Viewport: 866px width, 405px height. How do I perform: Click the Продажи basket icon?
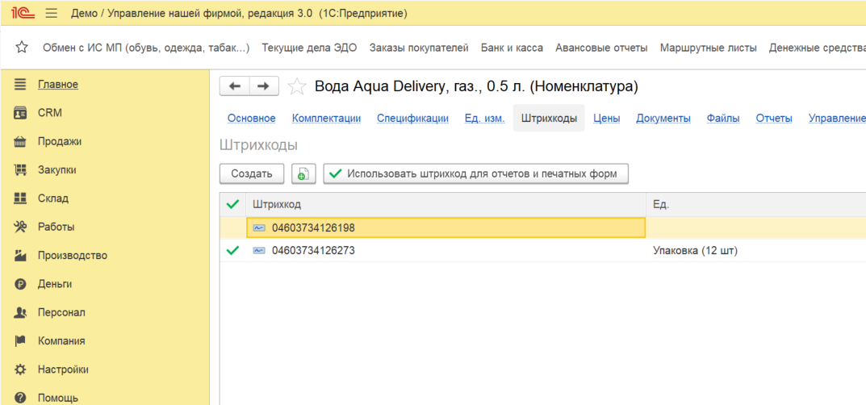pyautogui.click(x=20, y=142)
